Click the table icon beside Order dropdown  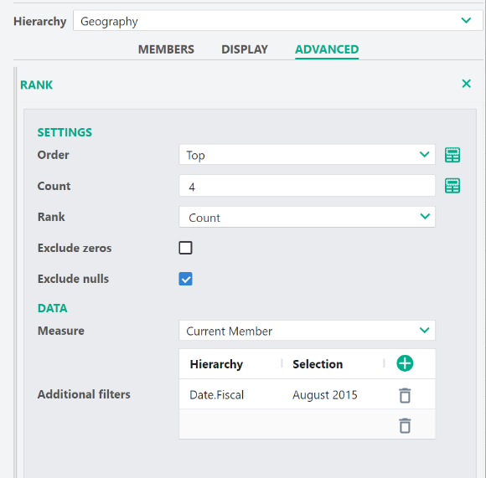[452, 155]
